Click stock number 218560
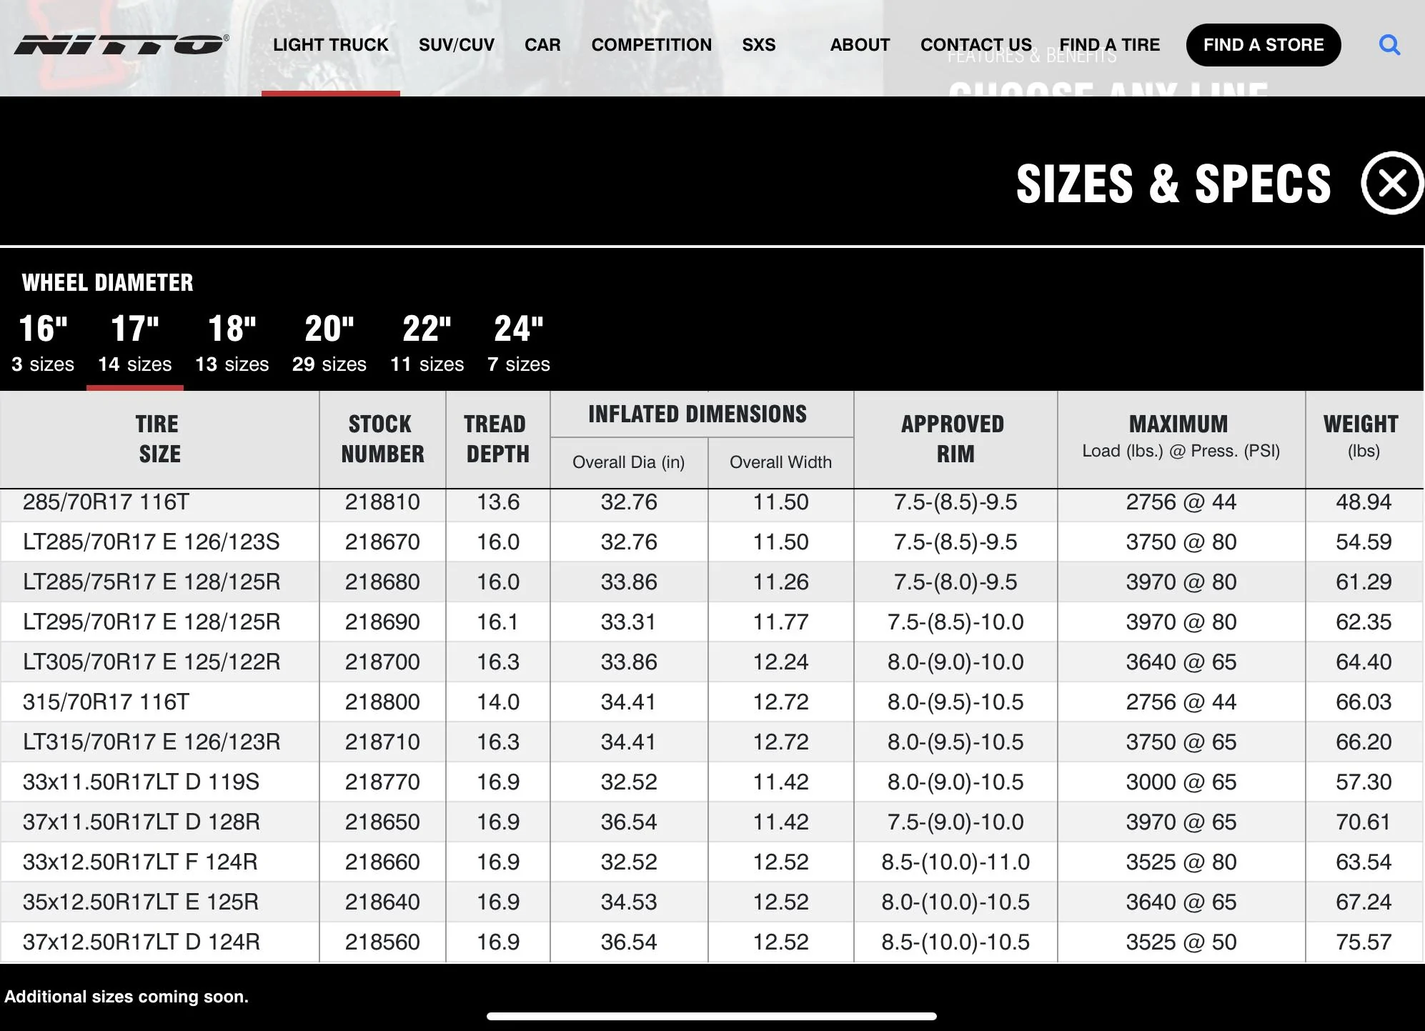 (x=382, y=942)
